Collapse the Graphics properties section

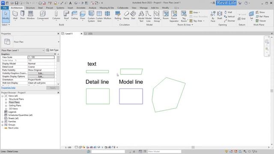(55, 54)
